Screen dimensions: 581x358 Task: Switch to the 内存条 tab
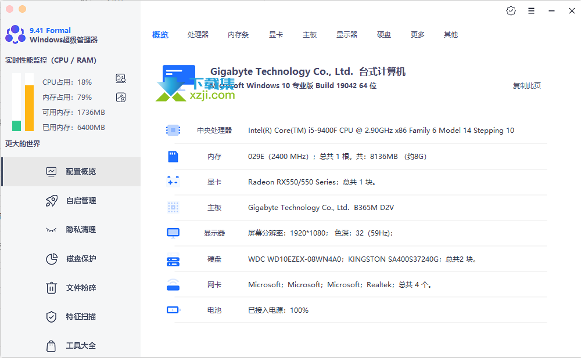[238, 35]
